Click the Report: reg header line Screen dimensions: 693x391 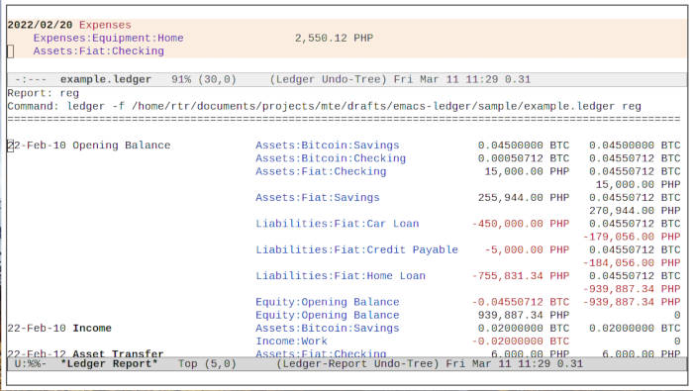[44, 93]
